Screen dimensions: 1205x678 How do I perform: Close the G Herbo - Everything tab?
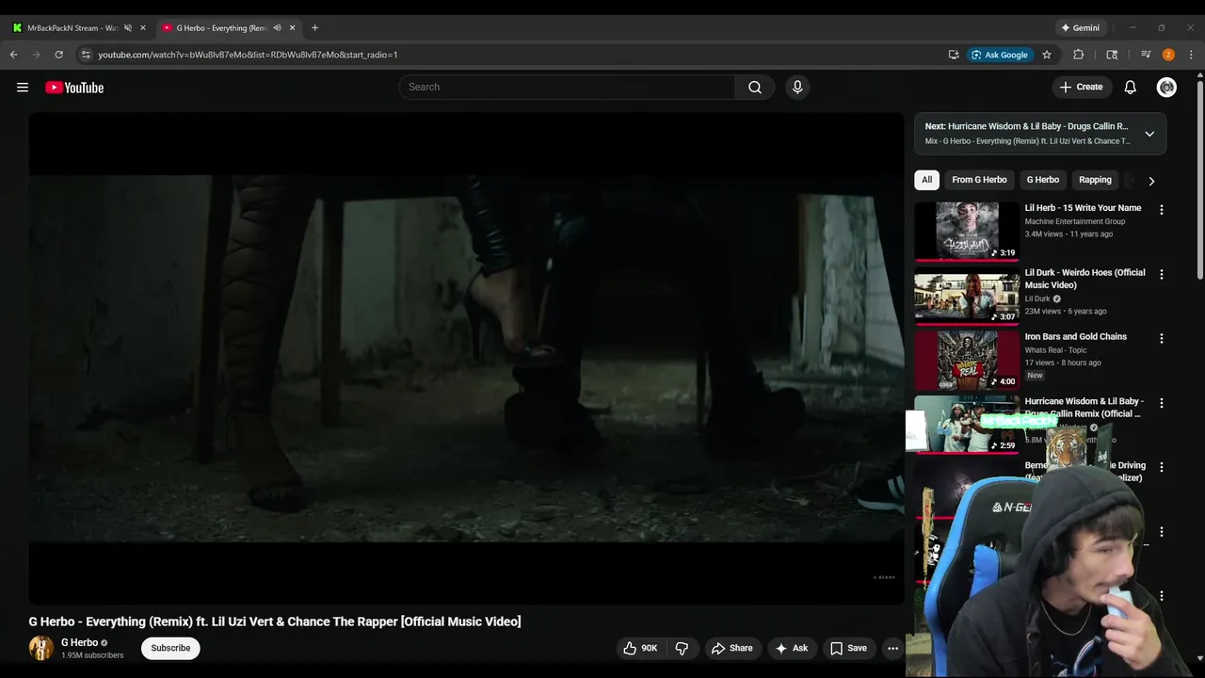pyautogui.click(x=292, y=27)
